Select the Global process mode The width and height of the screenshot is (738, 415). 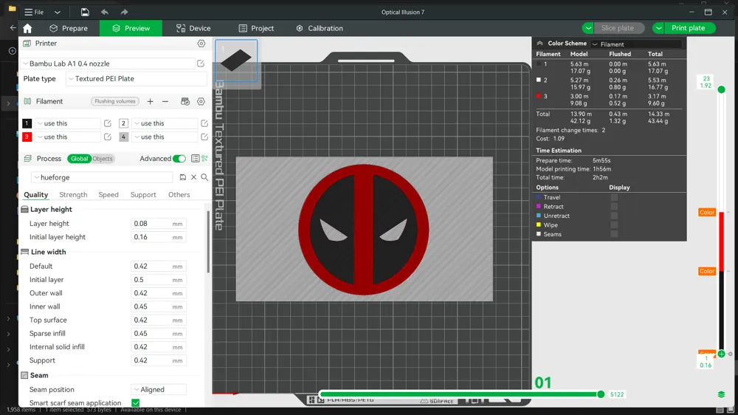click(x=79, y=159)
